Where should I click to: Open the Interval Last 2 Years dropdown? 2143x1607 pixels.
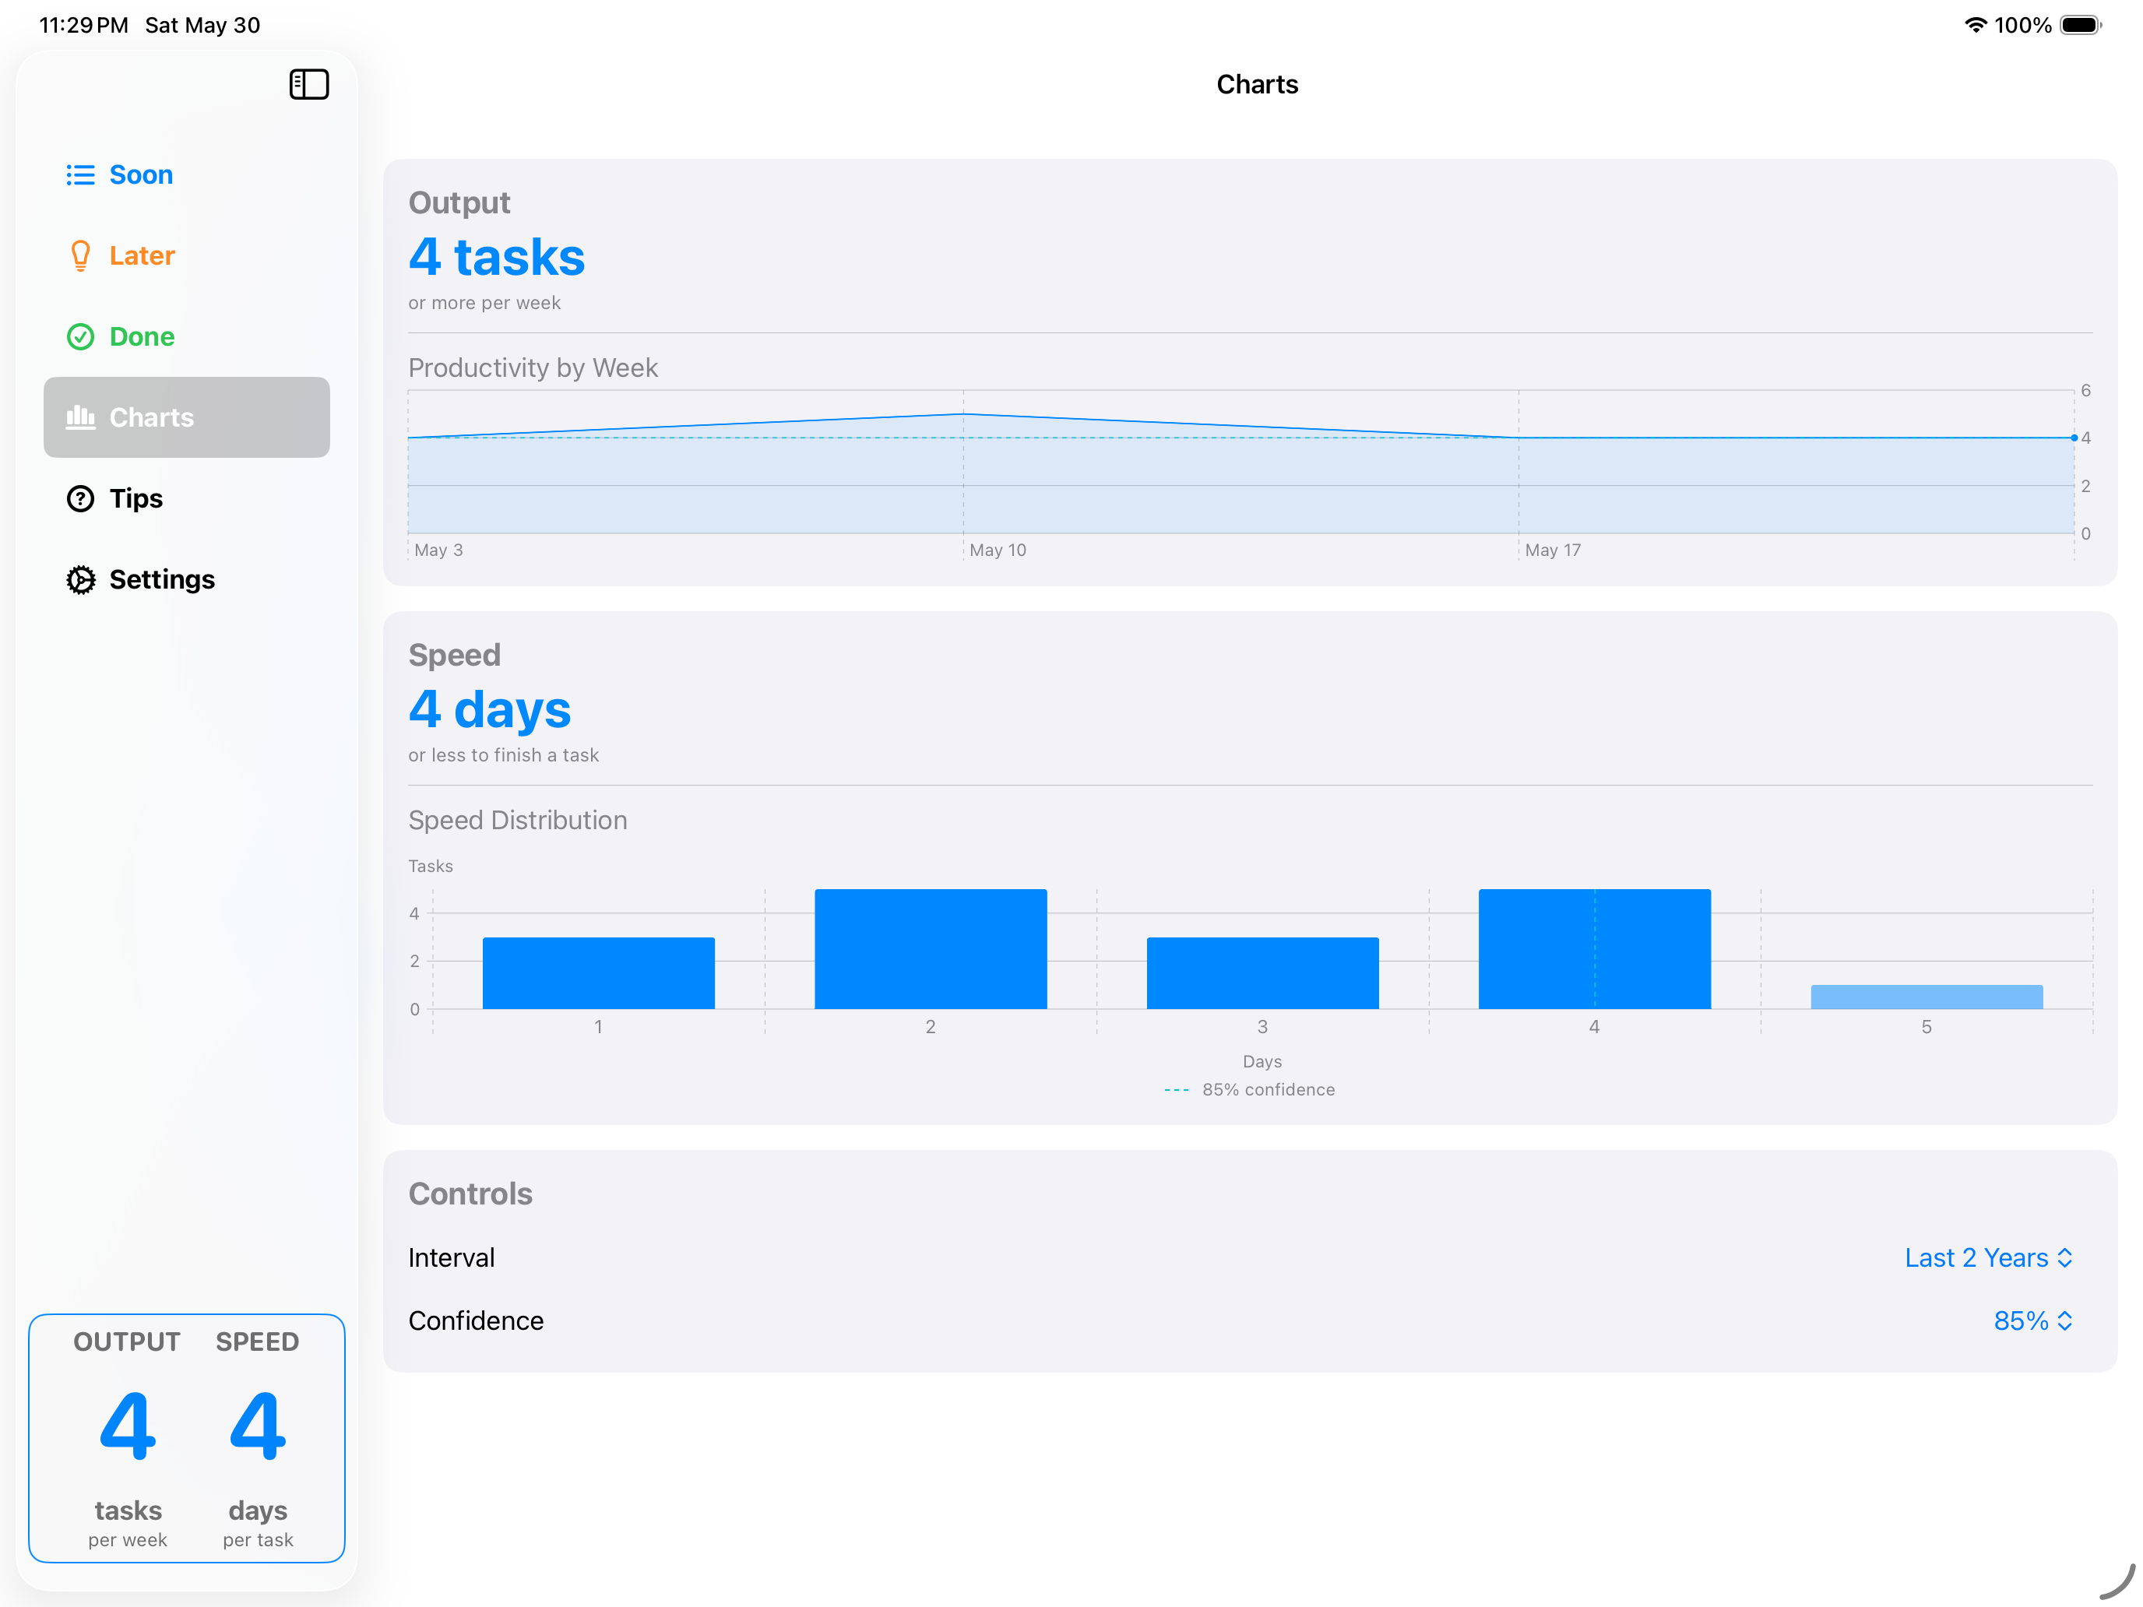(1988, 1257)
